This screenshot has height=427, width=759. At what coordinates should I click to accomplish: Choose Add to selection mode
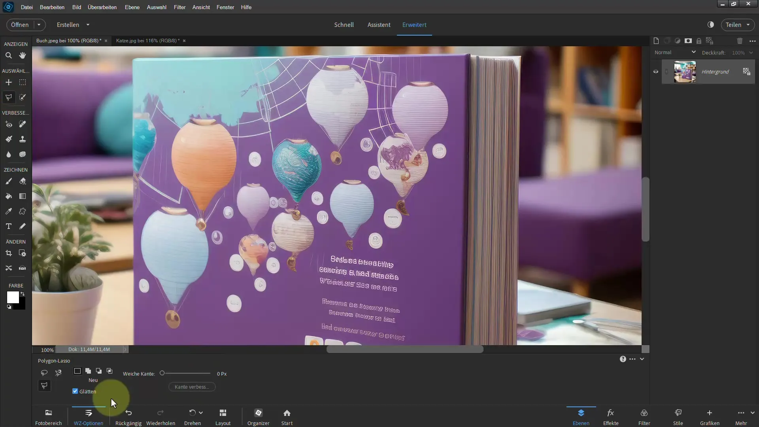pos(88,371)
